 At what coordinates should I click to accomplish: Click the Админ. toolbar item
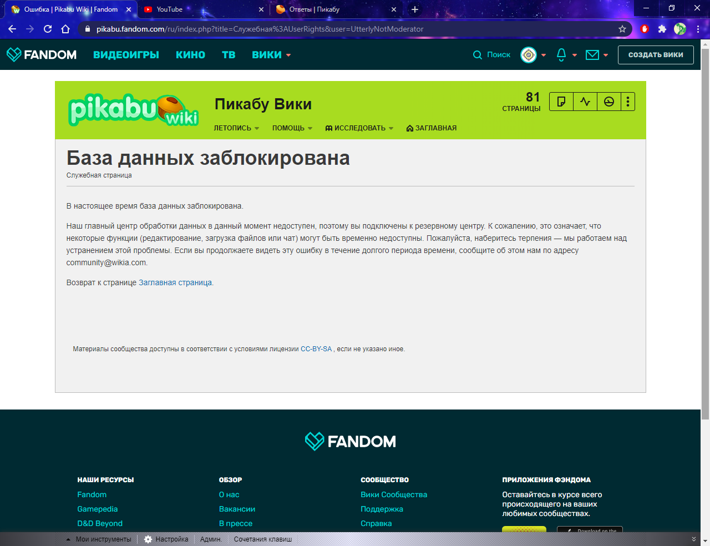(x=211, y=539)
